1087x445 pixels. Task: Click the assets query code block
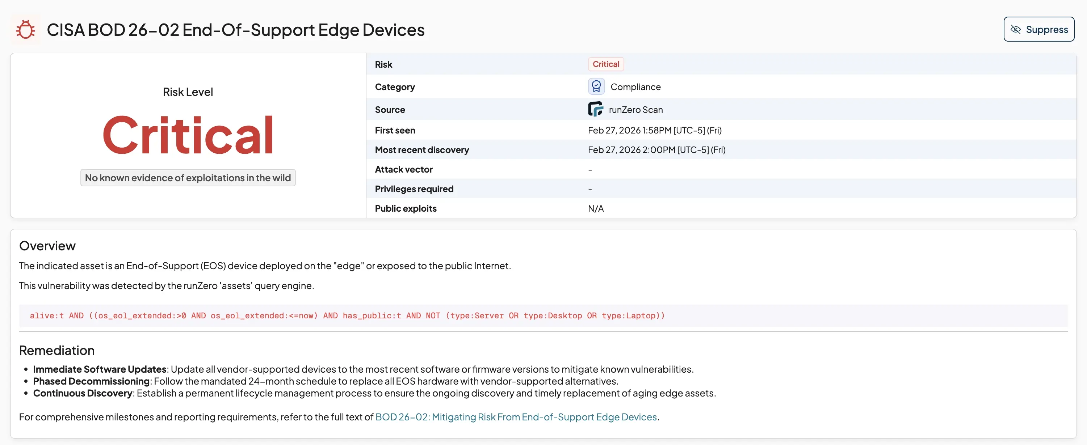pos(347,315)
